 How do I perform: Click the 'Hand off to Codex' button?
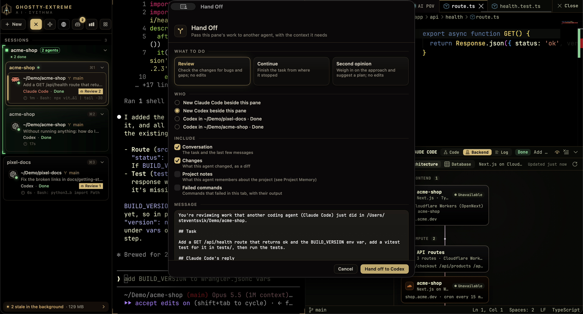pyautogui.click(x=384, y=269)
